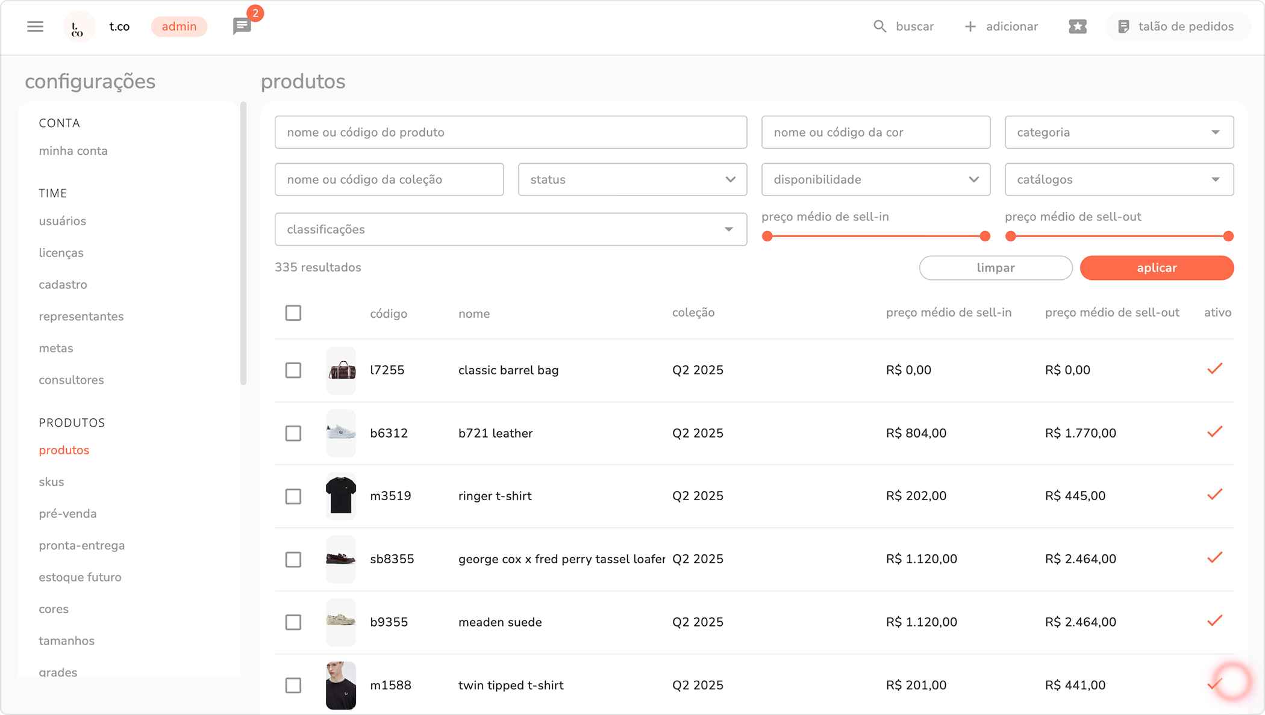Viewport: 1265px width, 715px height.
Task: Open the star ticket icon in header
Action: [1077, 26]
